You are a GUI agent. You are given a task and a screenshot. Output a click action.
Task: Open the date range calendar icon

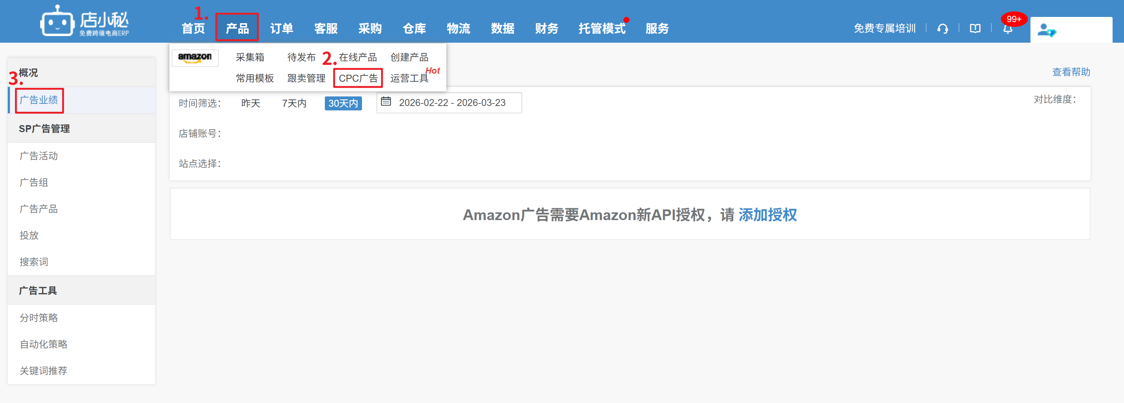386,102
